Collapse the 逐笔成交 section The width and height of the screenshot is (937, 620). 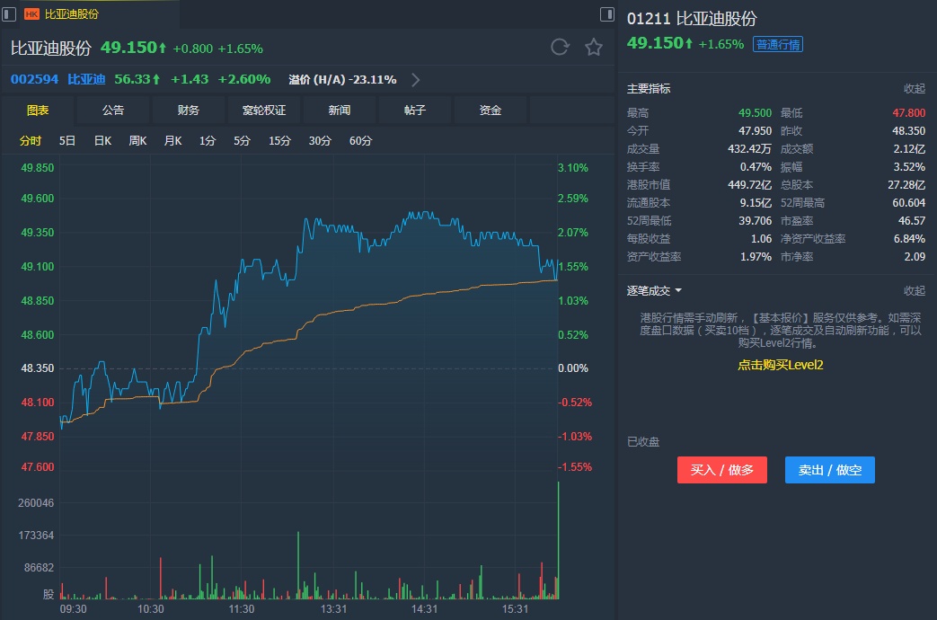914,291
